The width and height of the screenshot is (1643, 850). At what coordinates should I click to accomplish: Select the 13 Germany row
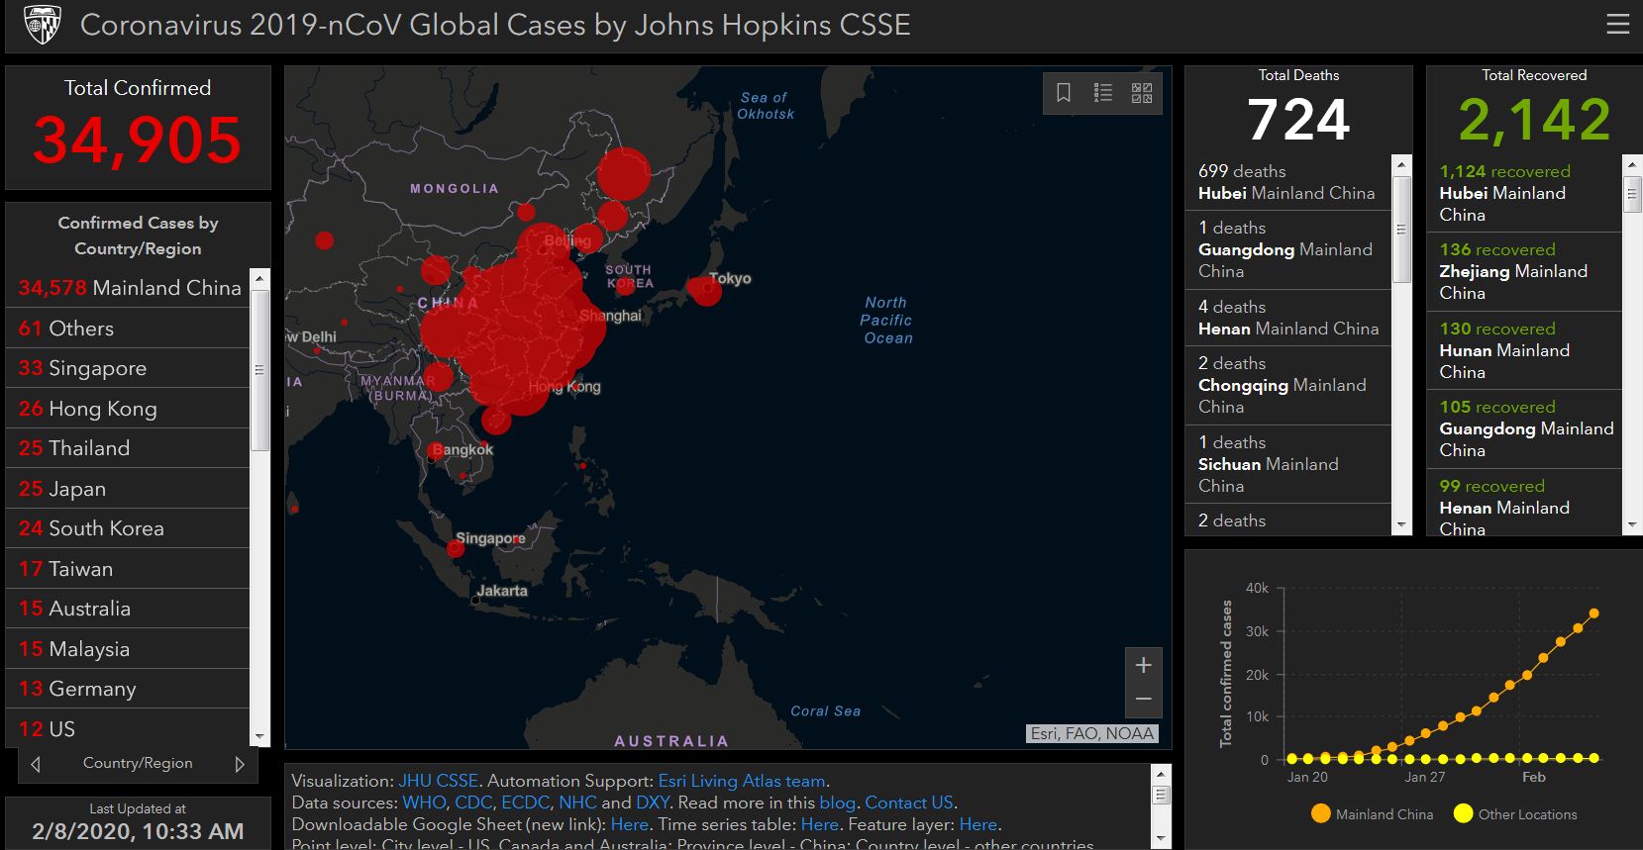pyautogui.click(x=128, y=689)
